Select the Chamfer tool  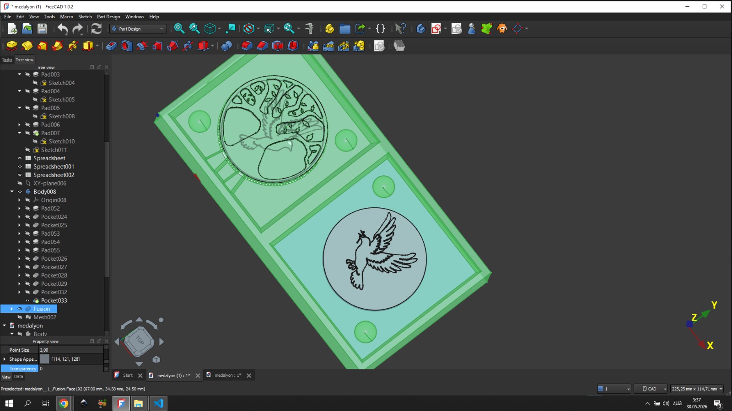pyautogui.click(x=262, y=46)
